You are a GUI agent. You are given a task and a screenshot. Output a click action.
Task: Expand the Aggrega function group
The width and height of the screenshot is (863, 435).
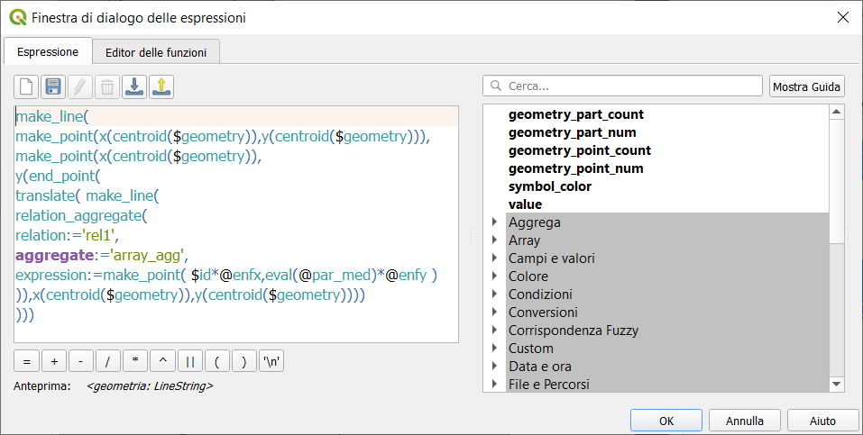click(x=494, y=222)
